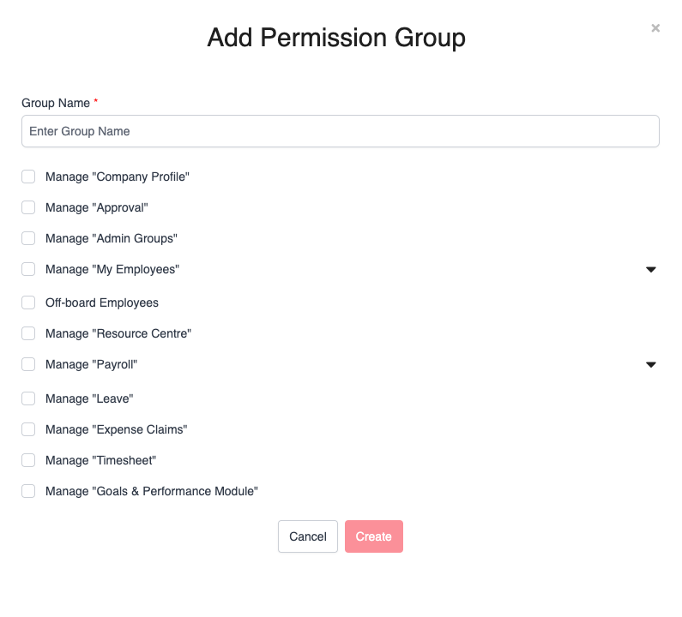The width and height of the screenshot is (682, 617).
Task: Select Manage "My Employees" checkbox
Action: [28, 269]
